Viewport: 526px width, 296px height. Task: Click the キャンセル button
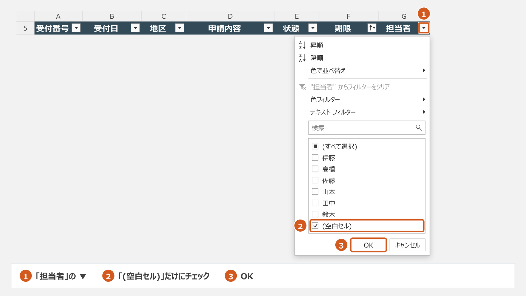tap(407, 245)
